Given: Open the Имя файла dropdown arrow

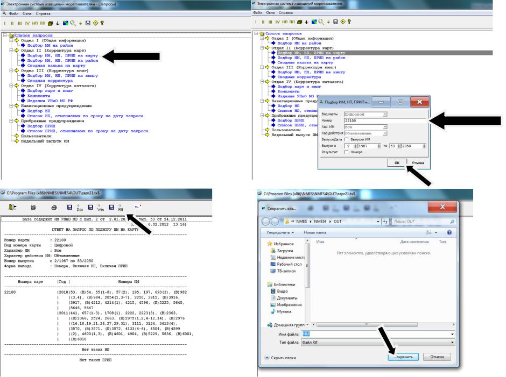Looking at the screenshot, I should [x=452, y=334].
